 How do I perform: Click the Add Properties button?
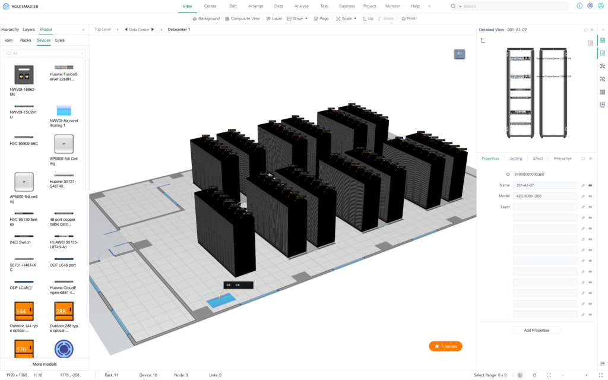pyautogui.click(x=536, y=330)
